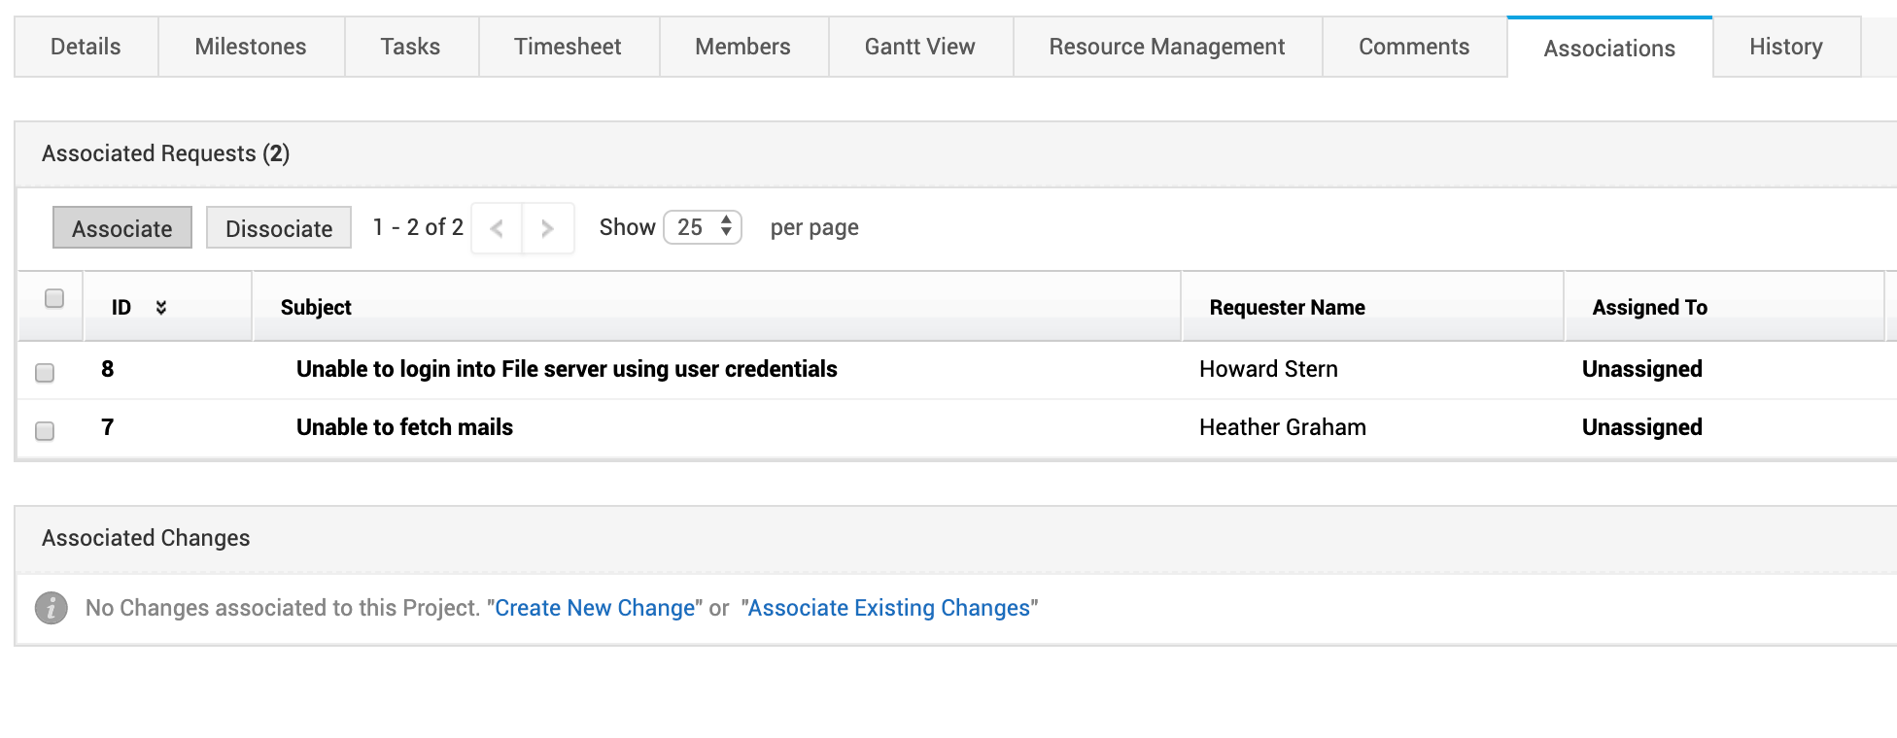Sort by Requester Name column header
The height and width of the screenshot is (738, 1897).
click(x=1287, y=308)
